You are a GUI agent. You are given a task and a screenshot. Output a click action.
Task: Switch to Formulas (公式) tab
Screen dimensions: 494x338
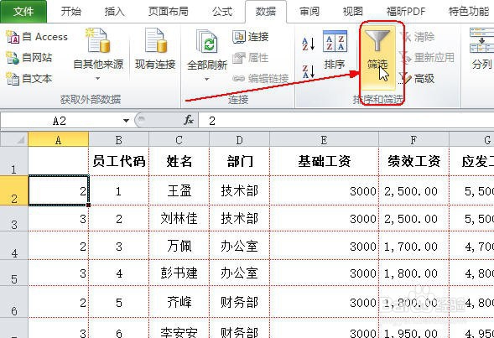[221, 12]
